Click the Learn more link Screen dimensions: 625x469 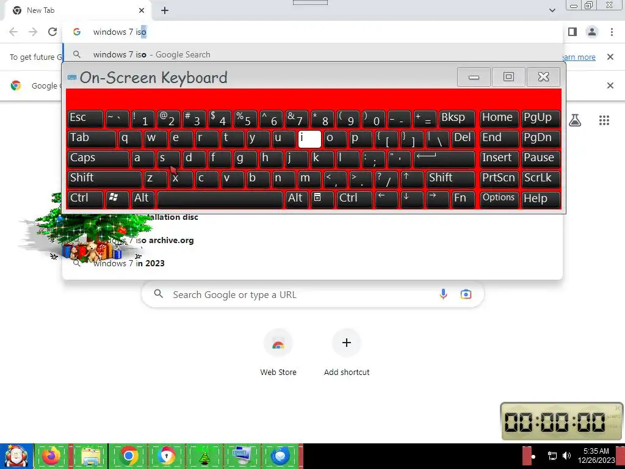579,57
